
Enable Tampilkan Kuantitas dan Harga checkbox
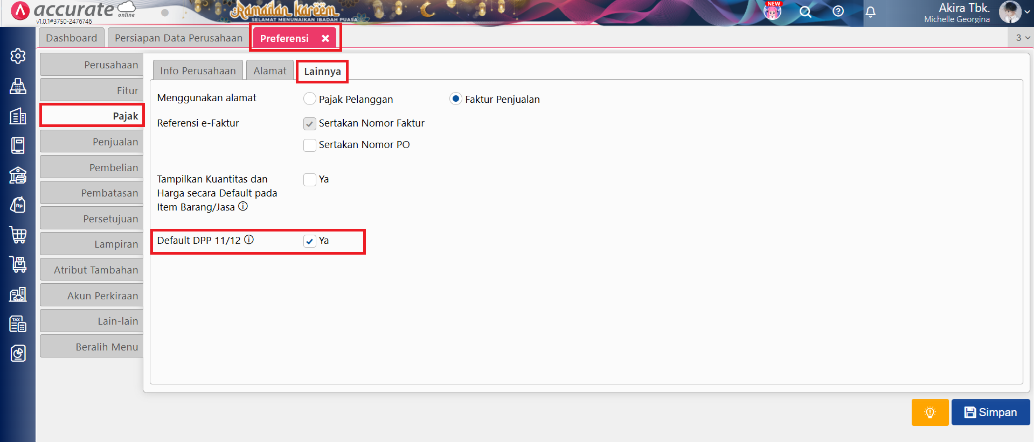(x=310, y=180)
